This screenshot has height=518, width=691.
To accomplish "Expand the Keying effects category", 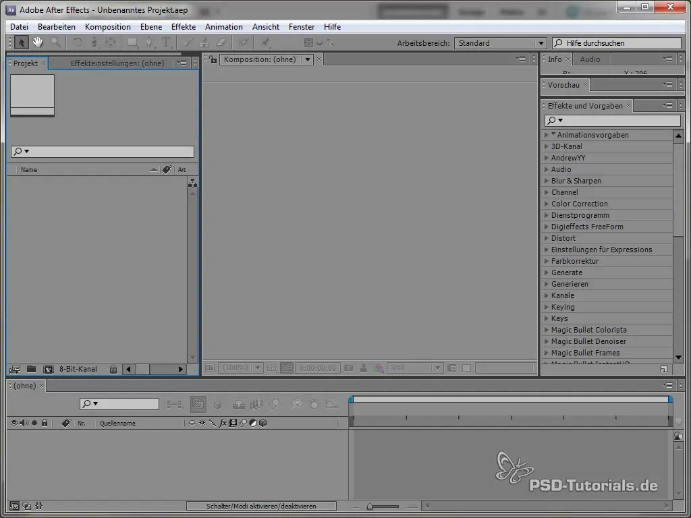I will coord(547,307).
